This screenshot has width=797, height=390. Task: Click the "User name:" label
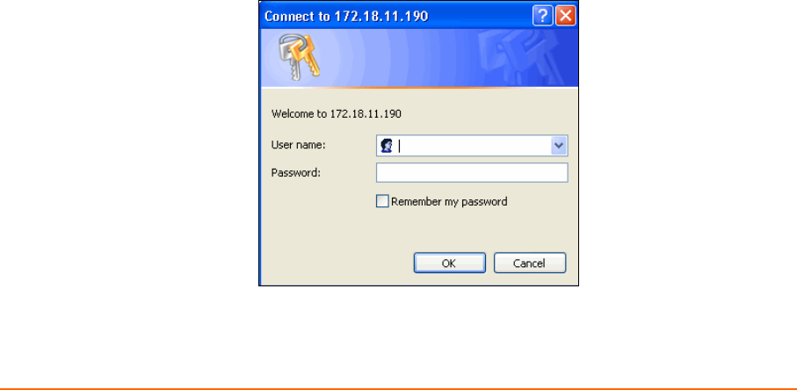point(299,145)
